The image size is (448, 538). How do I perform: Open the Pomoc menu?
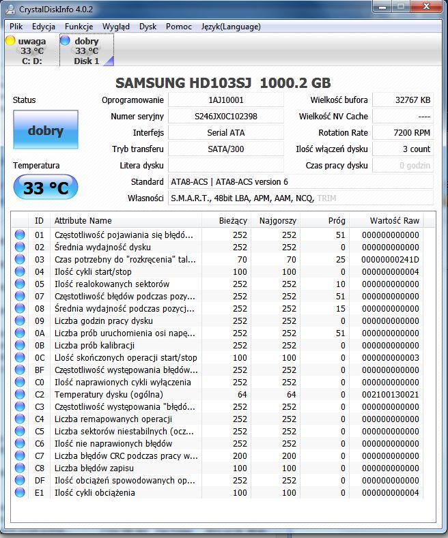tap(179, 27)
